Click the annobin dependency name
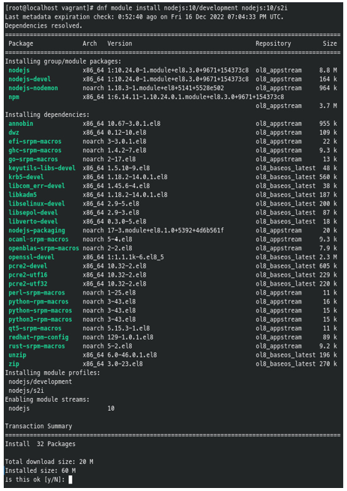 click(21, 124)
